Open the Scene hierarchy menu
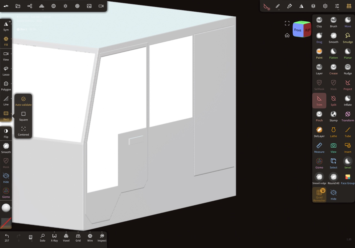 pyautogui.click(x=30, y=6)
